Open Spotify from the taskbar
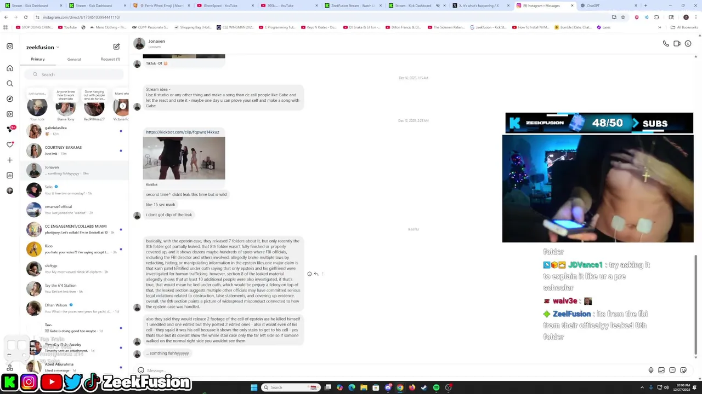Viewport: 702px width, 394px height. (436, 387)
